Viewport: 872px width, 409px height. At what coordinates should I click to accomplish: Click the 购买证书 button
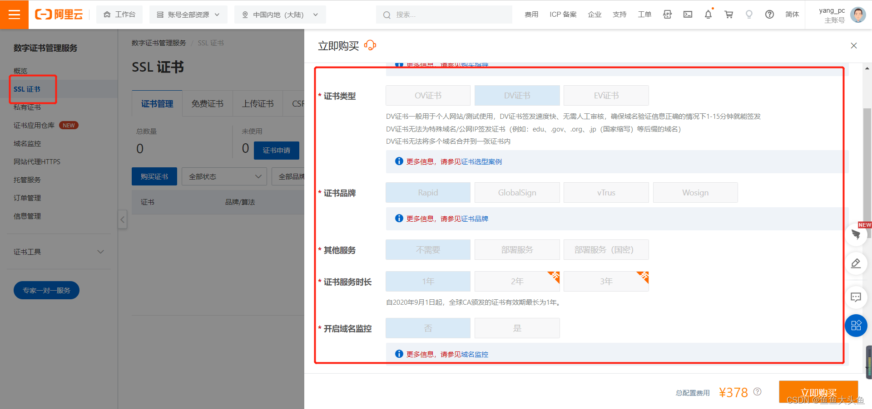tap(154, 176)
